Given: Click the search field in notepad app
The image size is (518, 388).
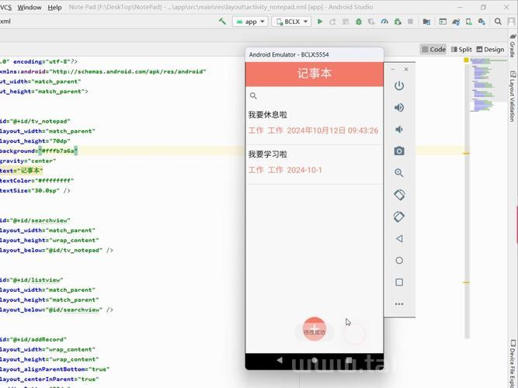Looking at the screenshot, I should (x=315, y=95).
